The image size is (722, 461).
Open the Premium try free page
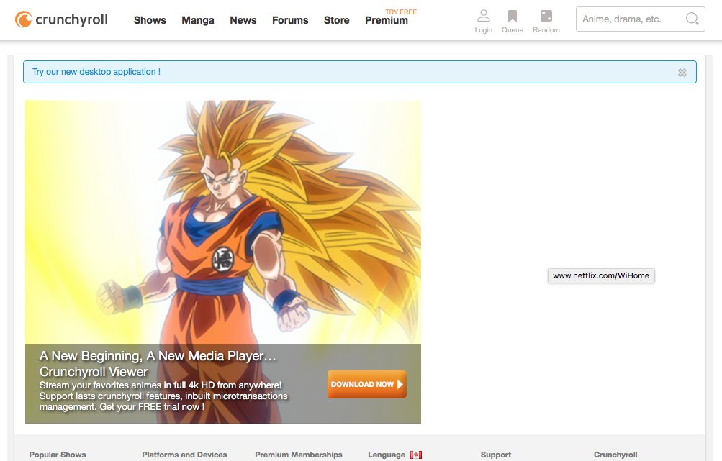coord(390,17)
